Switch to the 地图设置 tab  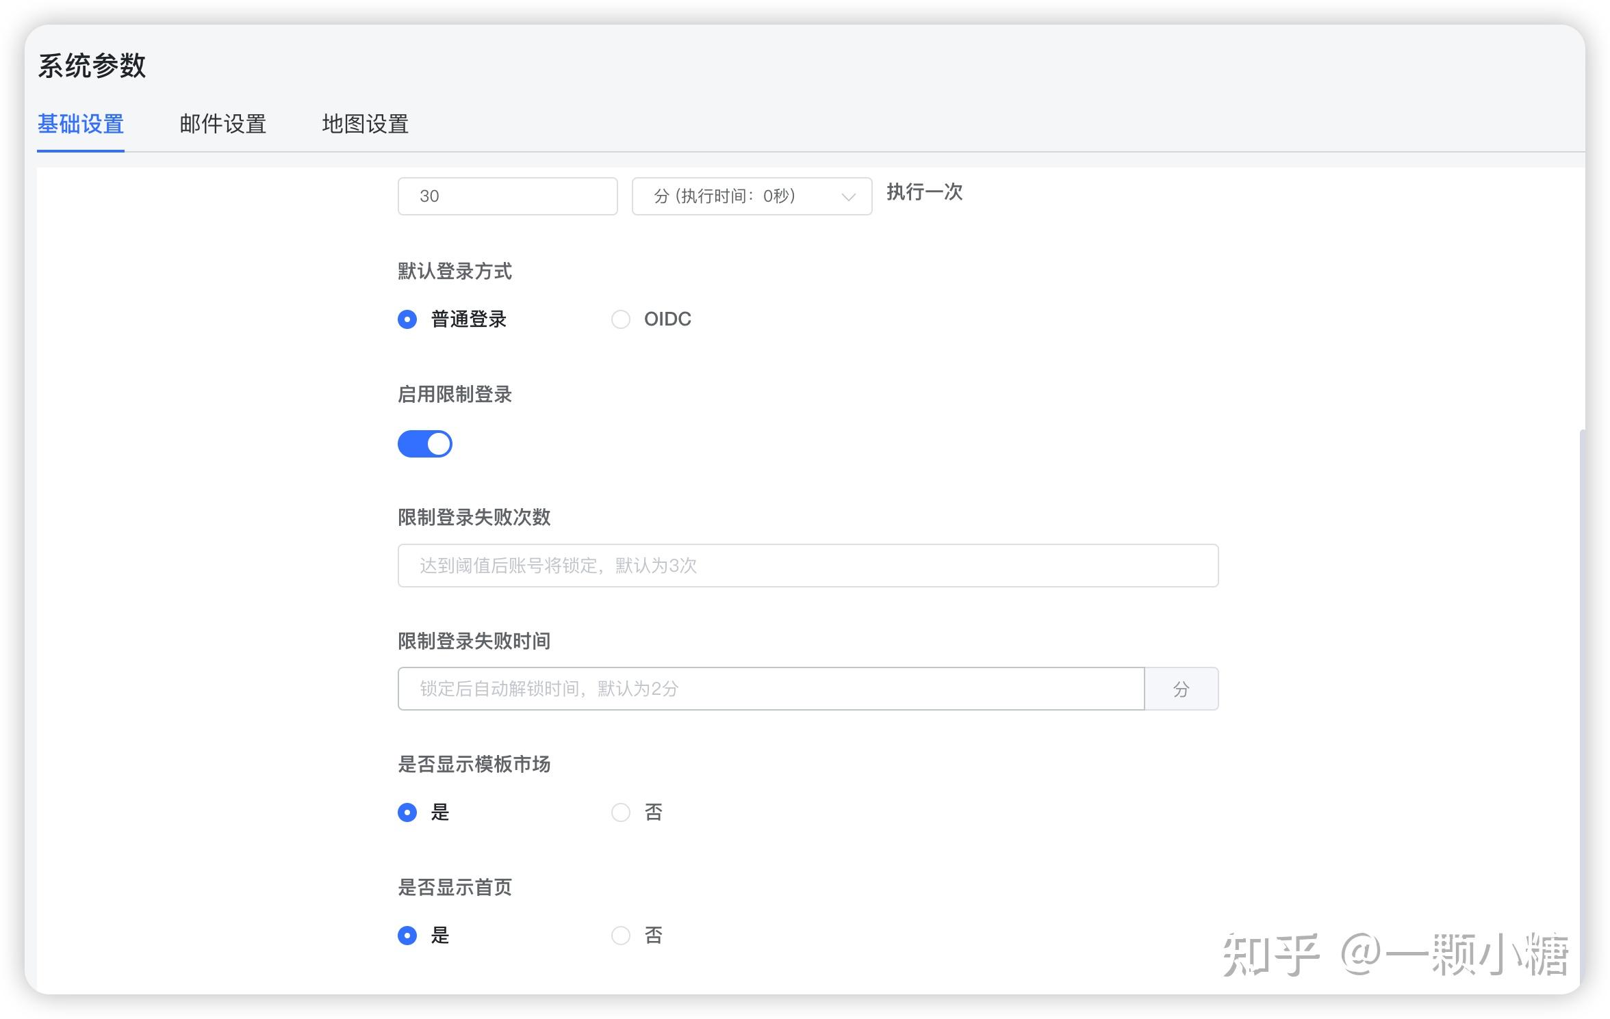tap(365, 124)
